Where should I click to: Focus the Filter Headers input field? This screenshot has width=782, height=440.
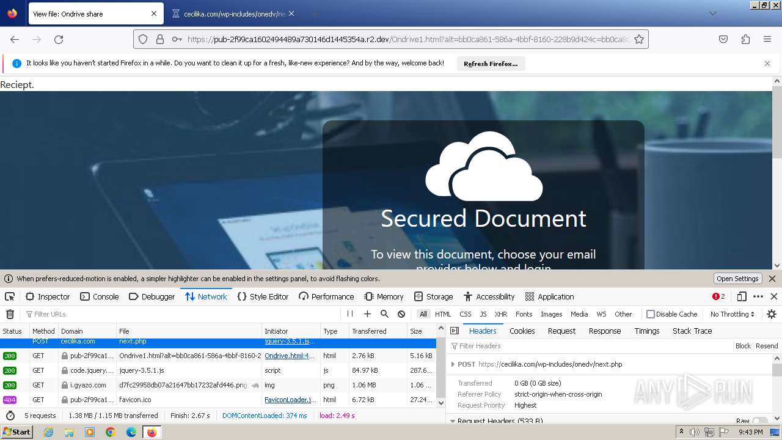click(x=590, y=346)
